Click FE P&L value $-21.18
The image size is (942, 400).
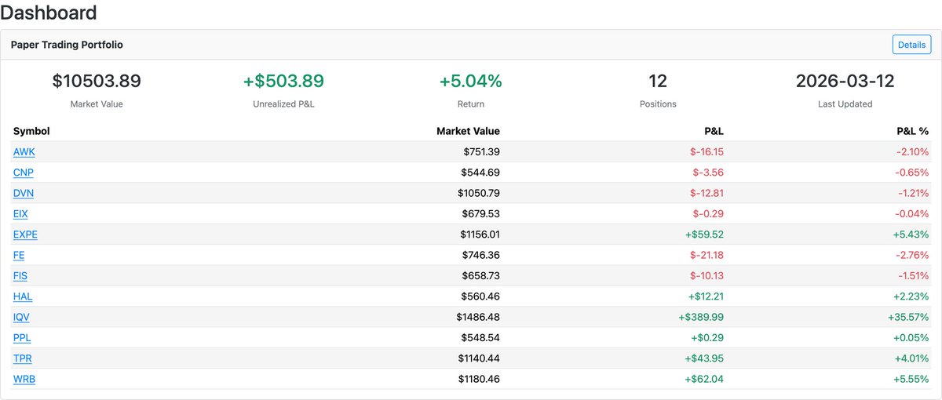click(706, 255)
